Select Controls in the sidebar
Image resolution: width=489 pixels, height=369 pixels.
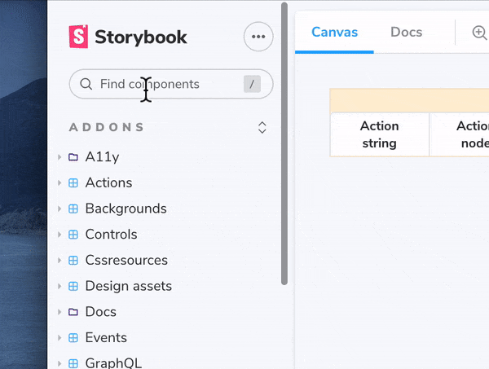pos(112,235)
